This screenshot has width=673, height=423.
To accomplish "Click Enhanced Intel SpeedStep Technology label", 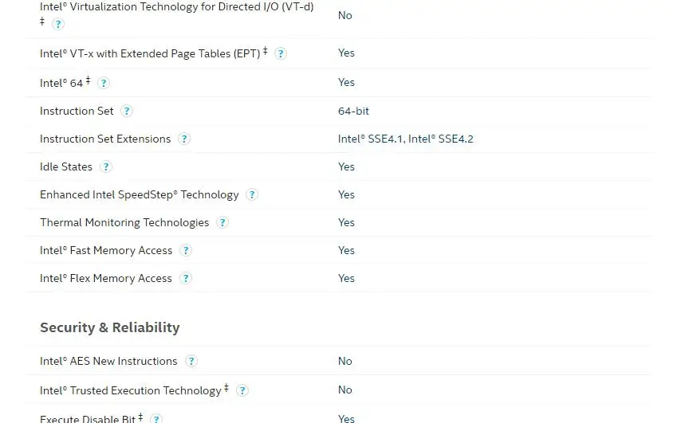I will [x=139, y=194].
